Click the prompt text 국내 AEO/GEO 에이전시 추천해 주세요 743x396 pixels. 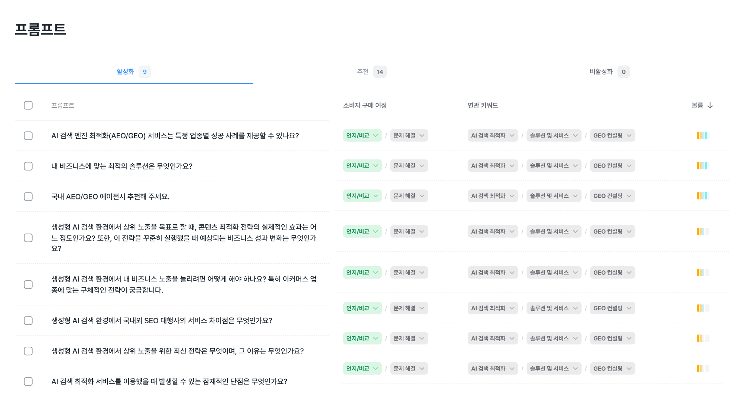tap(110, 197)
